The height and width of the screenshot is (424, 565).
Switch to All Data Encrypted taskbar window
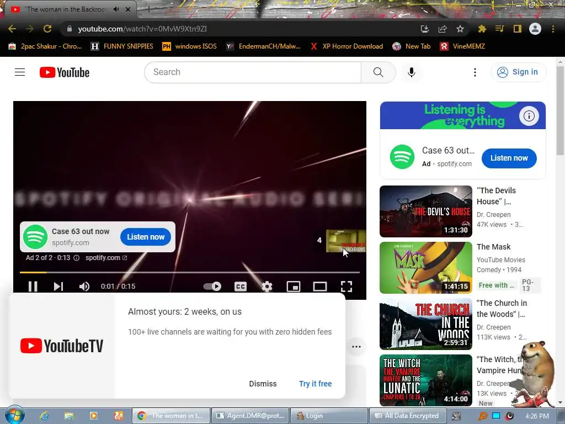407,416
